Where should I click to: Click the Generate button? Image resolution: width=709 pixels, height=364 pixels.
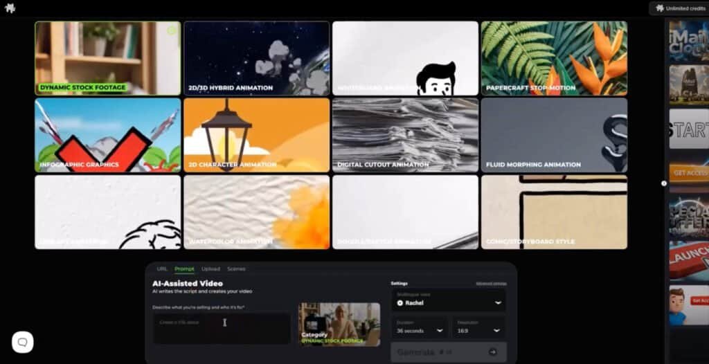pos(449,352)
